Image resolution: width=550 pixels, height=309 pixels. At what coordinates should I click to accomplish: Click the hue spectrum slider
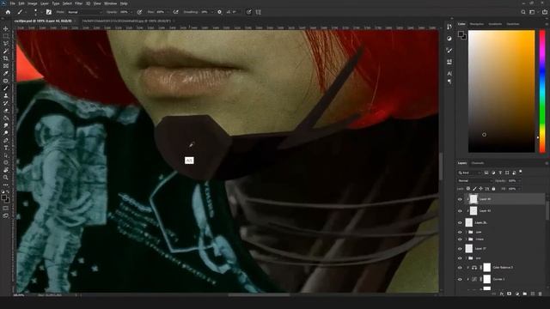pyautogui.click(x=542, y=91)
